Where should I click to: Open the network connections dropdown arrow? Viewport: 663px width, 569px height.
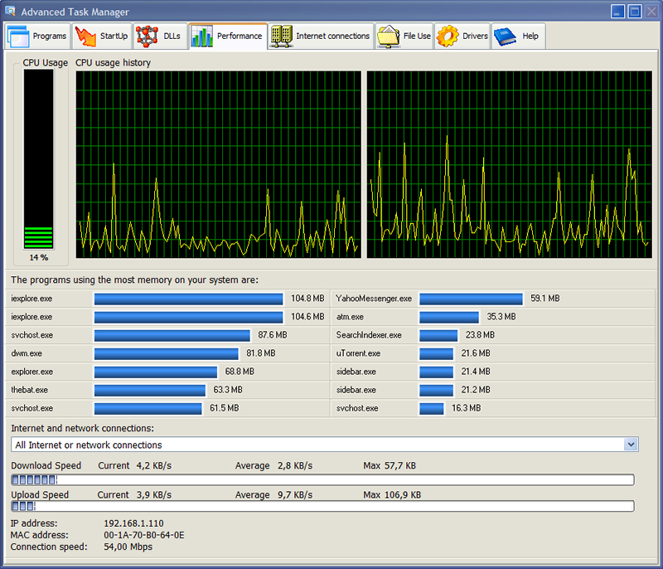pos(632,445)
